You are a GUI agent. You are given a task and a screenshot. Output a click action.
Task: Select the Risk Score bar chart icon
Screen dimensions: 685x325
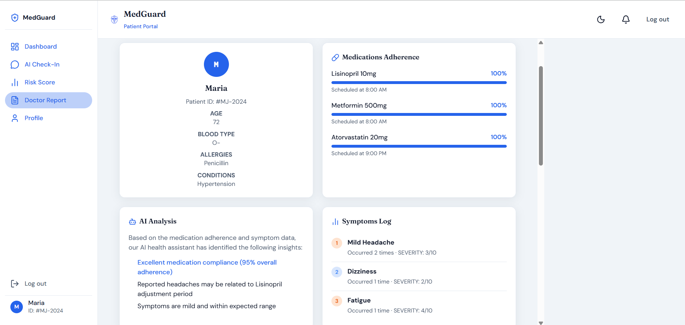(15, 82)
